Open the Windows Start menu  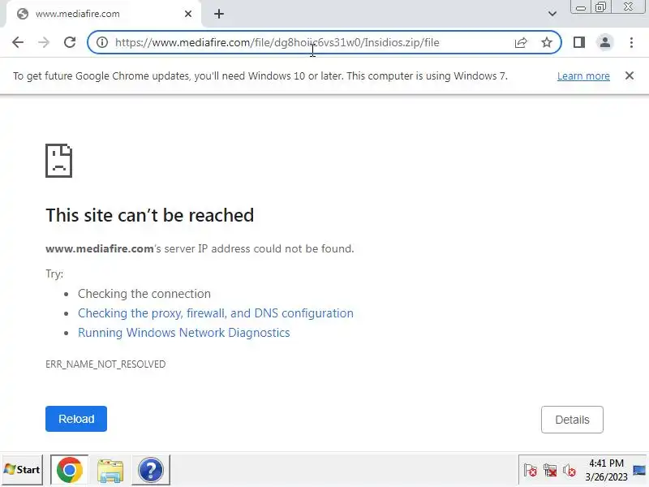coord(23,470)
